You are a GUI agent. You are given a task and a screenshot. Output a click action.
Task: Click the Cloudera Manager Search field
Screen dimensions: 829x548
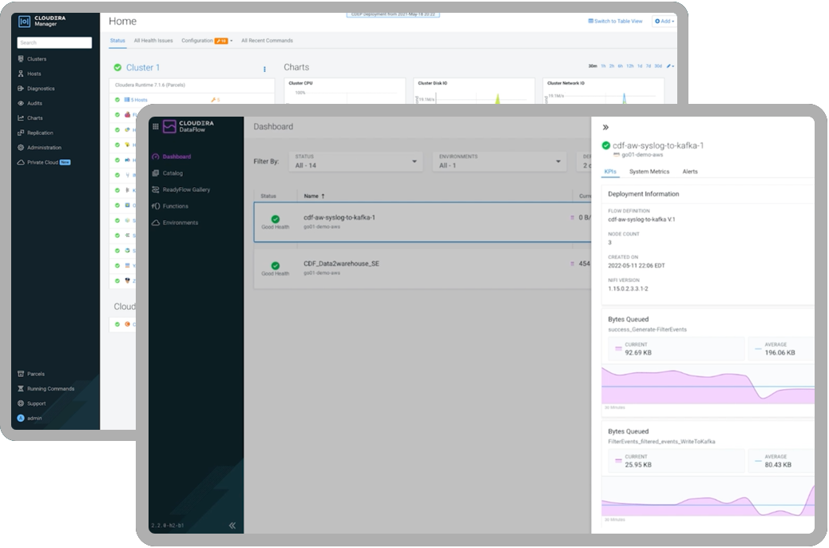(x=54, y=42)
